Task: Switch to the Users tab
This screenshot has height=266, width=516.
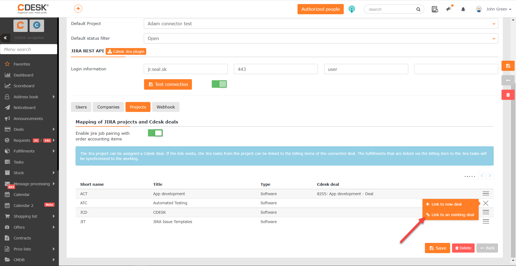Action: [81, 107]
